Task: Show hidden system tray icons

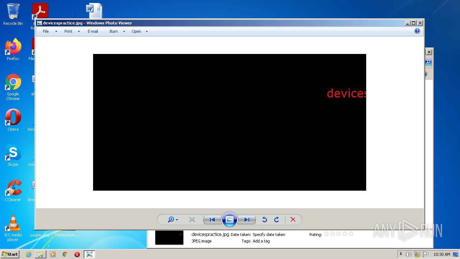Action: pyautogui.click(x=401, y=254)
